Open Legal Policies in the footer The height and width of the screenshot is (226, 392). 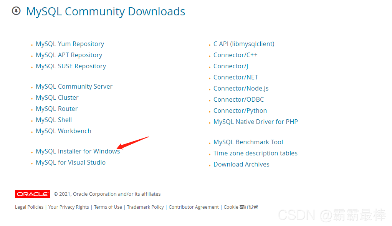29,207
